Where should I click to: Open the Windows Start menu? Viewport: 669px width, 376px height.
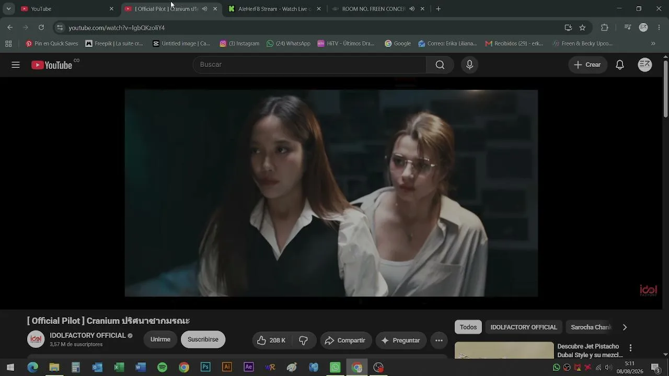[x=10, y=367]
